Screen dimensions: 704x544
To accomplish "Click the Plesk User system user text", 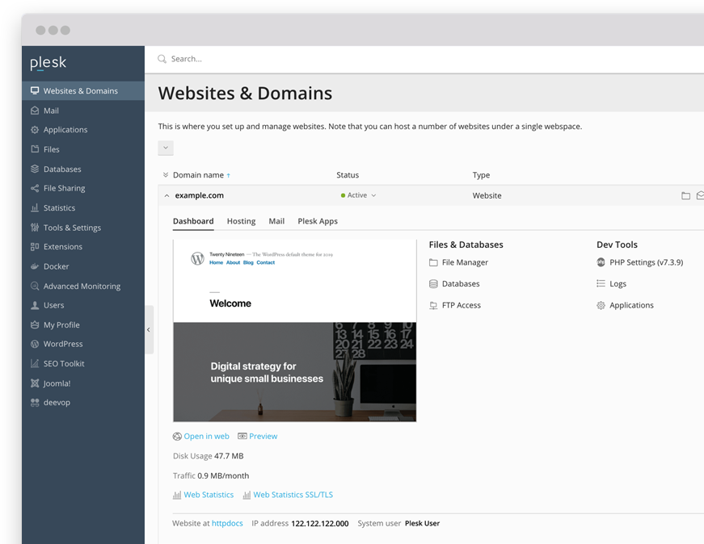I will [422, 523].
